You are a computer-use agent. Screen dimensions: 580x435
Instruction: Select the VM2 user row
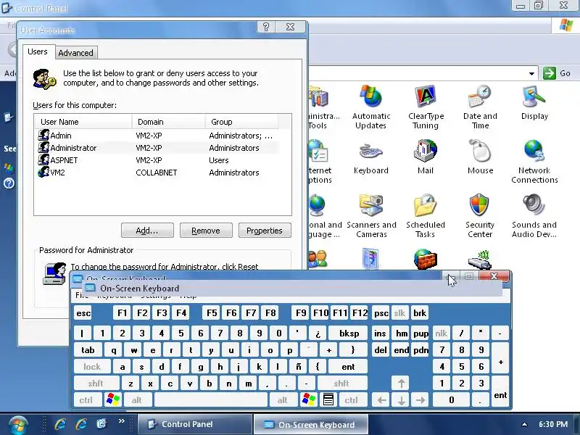pyautogui.click(x=158, y=173)
